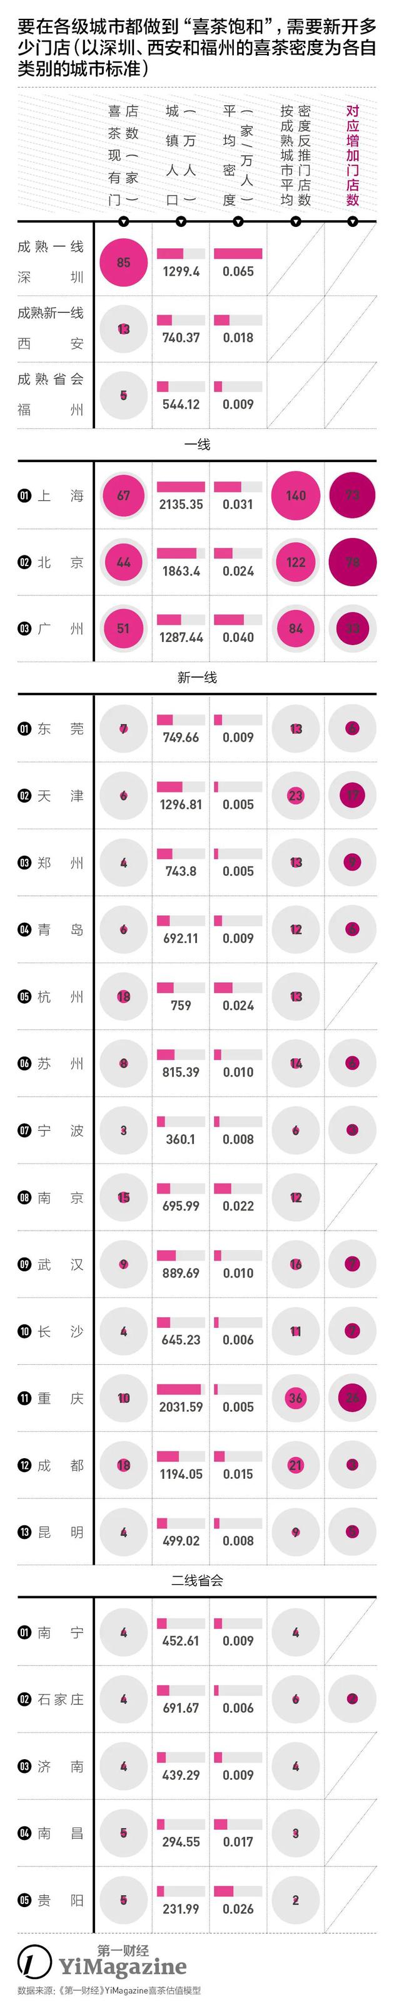This screenshot has height=2008, width=394.
Task: Select the 11 badge next to 重庆
Action: click(x=24, y=1397)
